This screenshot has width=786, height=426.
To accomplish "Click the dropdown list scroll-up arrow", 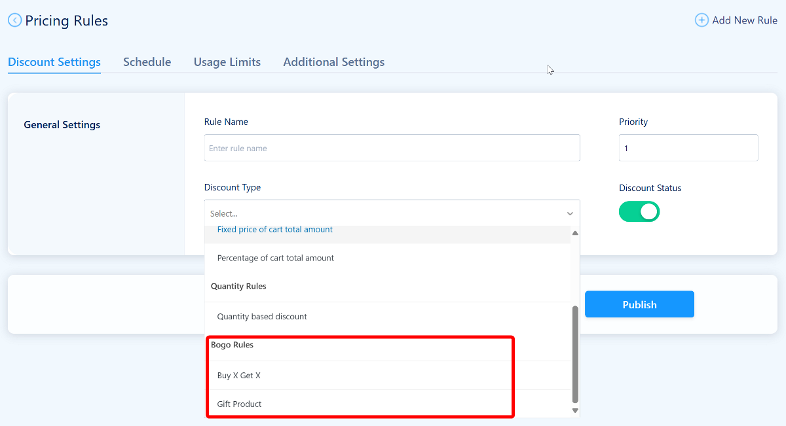I will pyautogui.click(x=575, y=233).
